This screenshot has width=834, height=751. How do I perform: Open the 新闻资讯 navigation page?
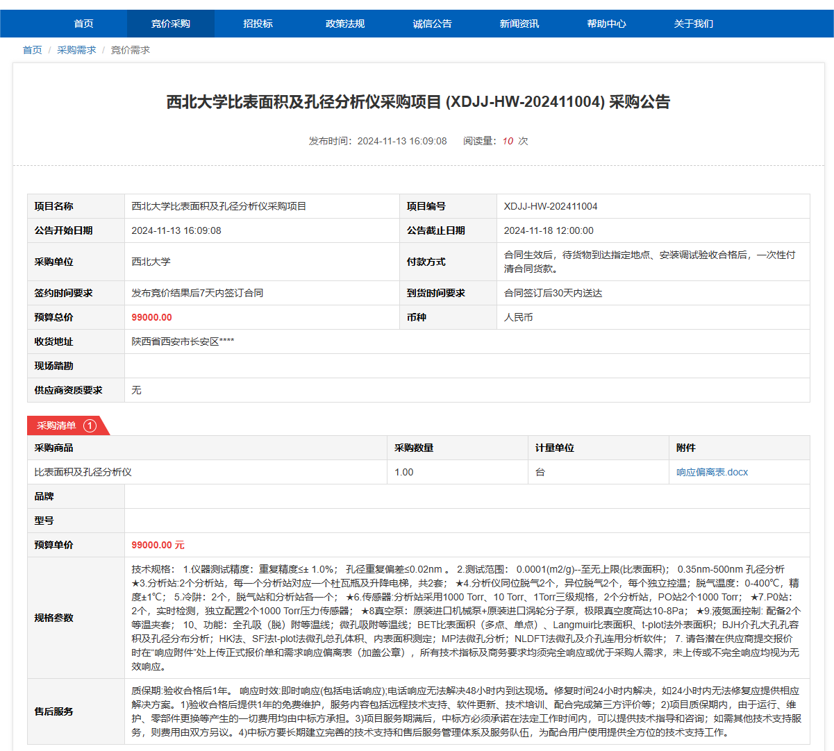click(519, 24)
